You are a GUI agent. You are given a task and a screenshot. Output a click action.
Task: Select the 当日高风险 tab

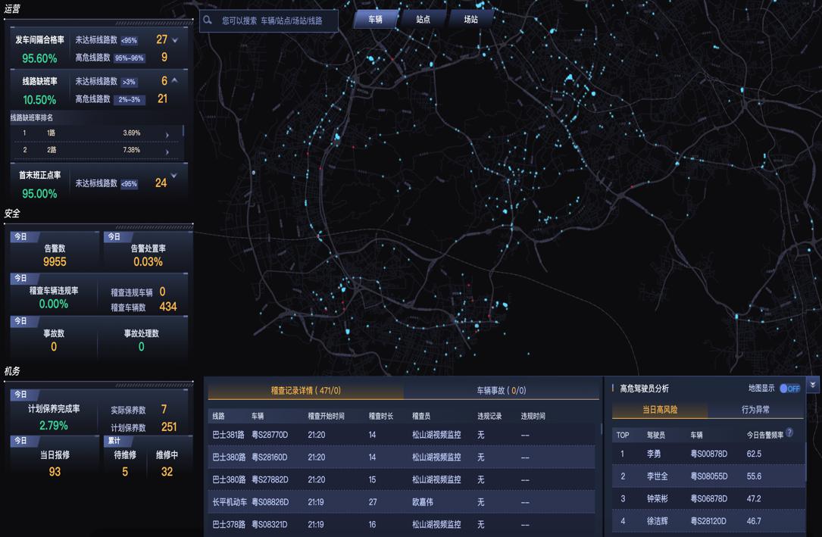tap(659, 410)
